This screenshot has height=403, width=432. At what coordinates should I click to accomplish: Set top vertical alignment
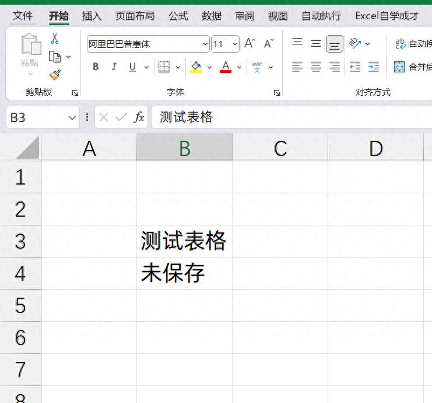pos(297,41)
